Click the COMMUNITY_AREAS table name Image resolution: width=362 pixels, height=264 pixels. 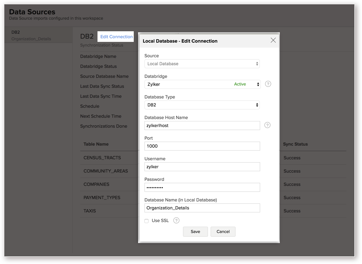point(106,171)
